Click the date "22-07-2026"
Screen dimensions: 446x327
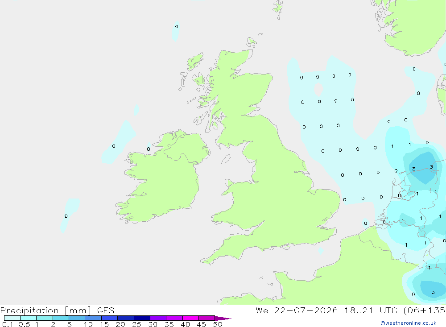306,310
